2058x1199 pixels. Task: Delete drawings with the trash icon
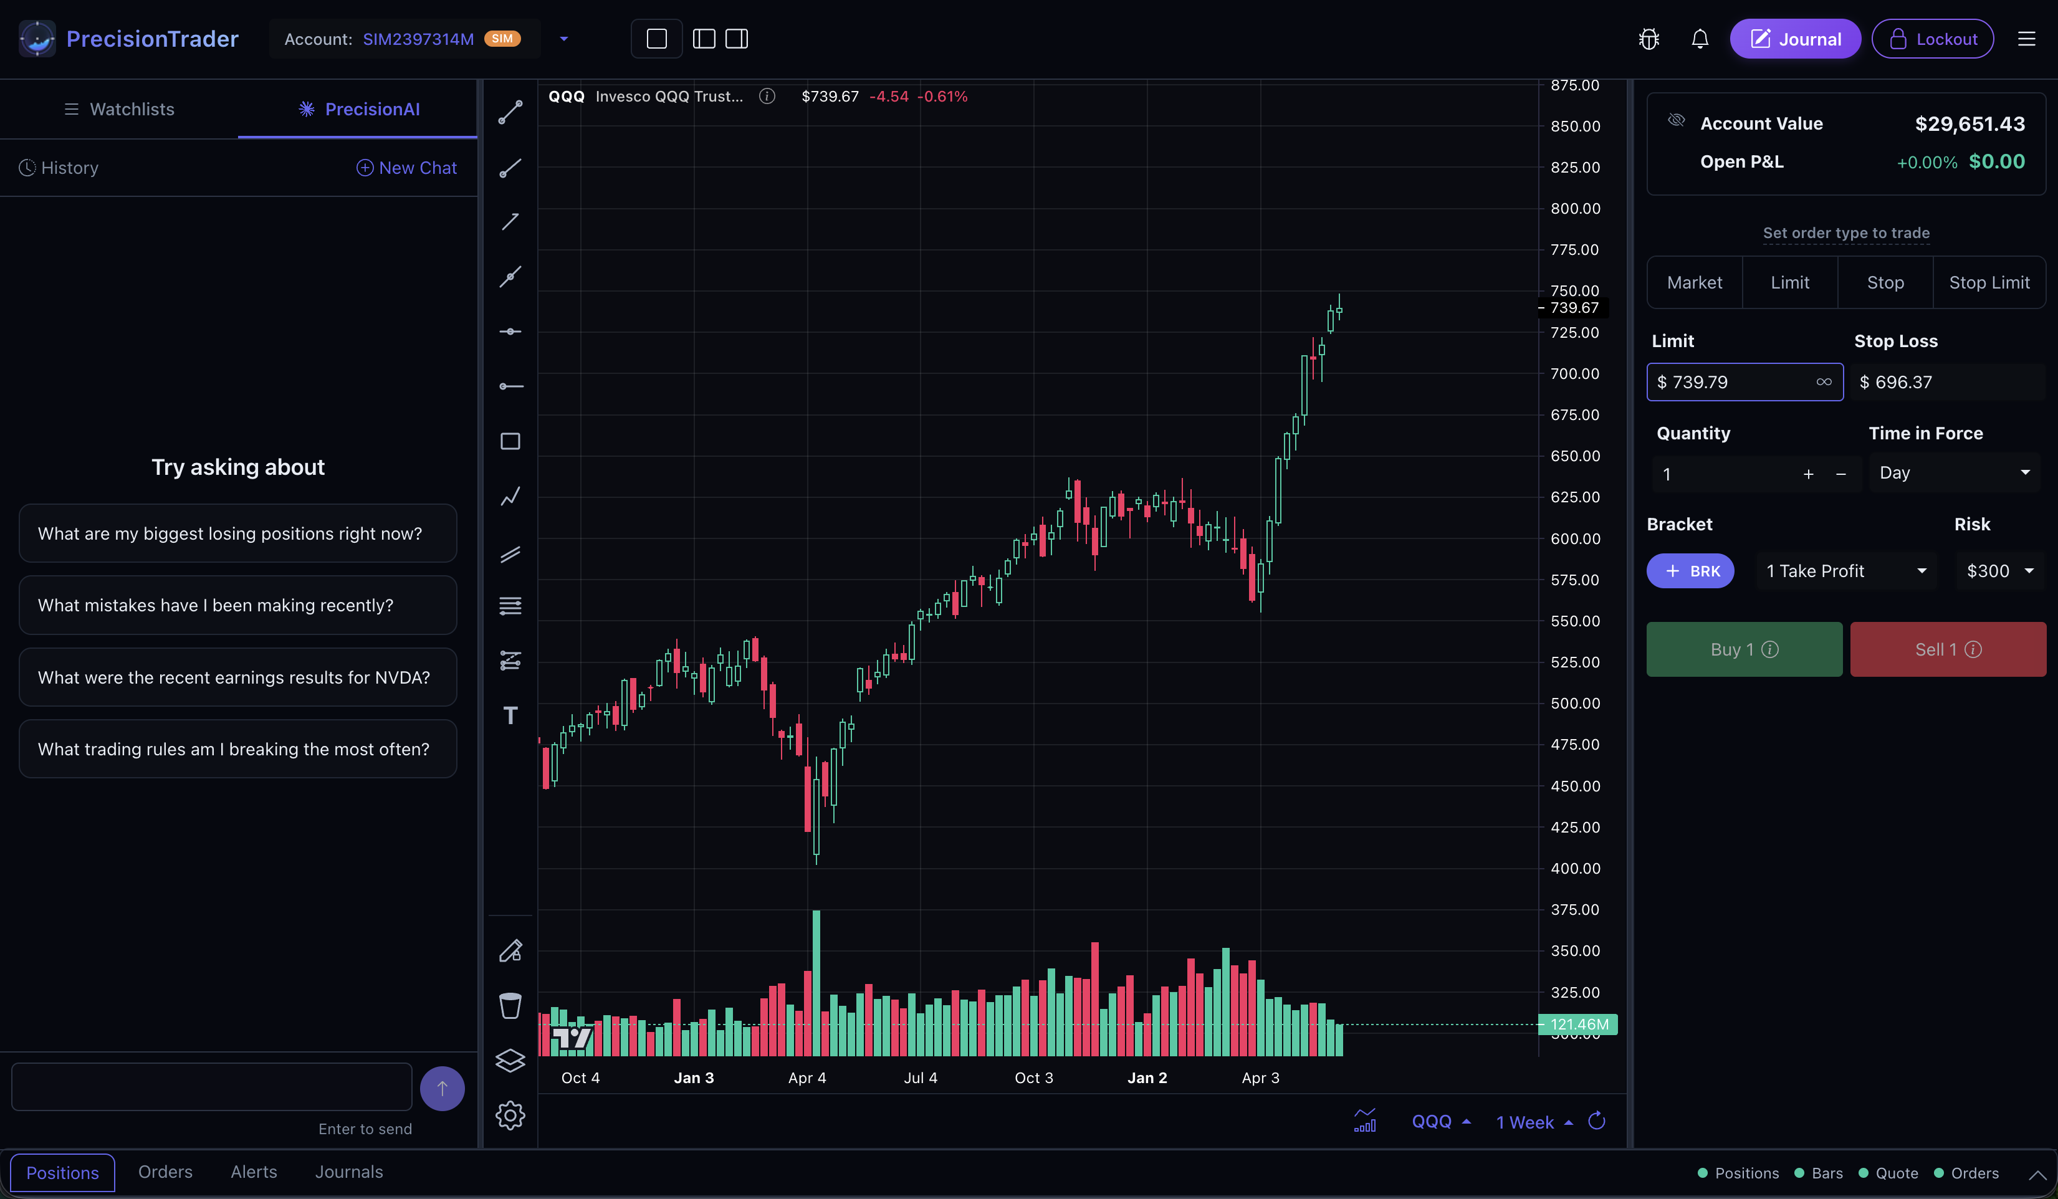(510, 1005)
